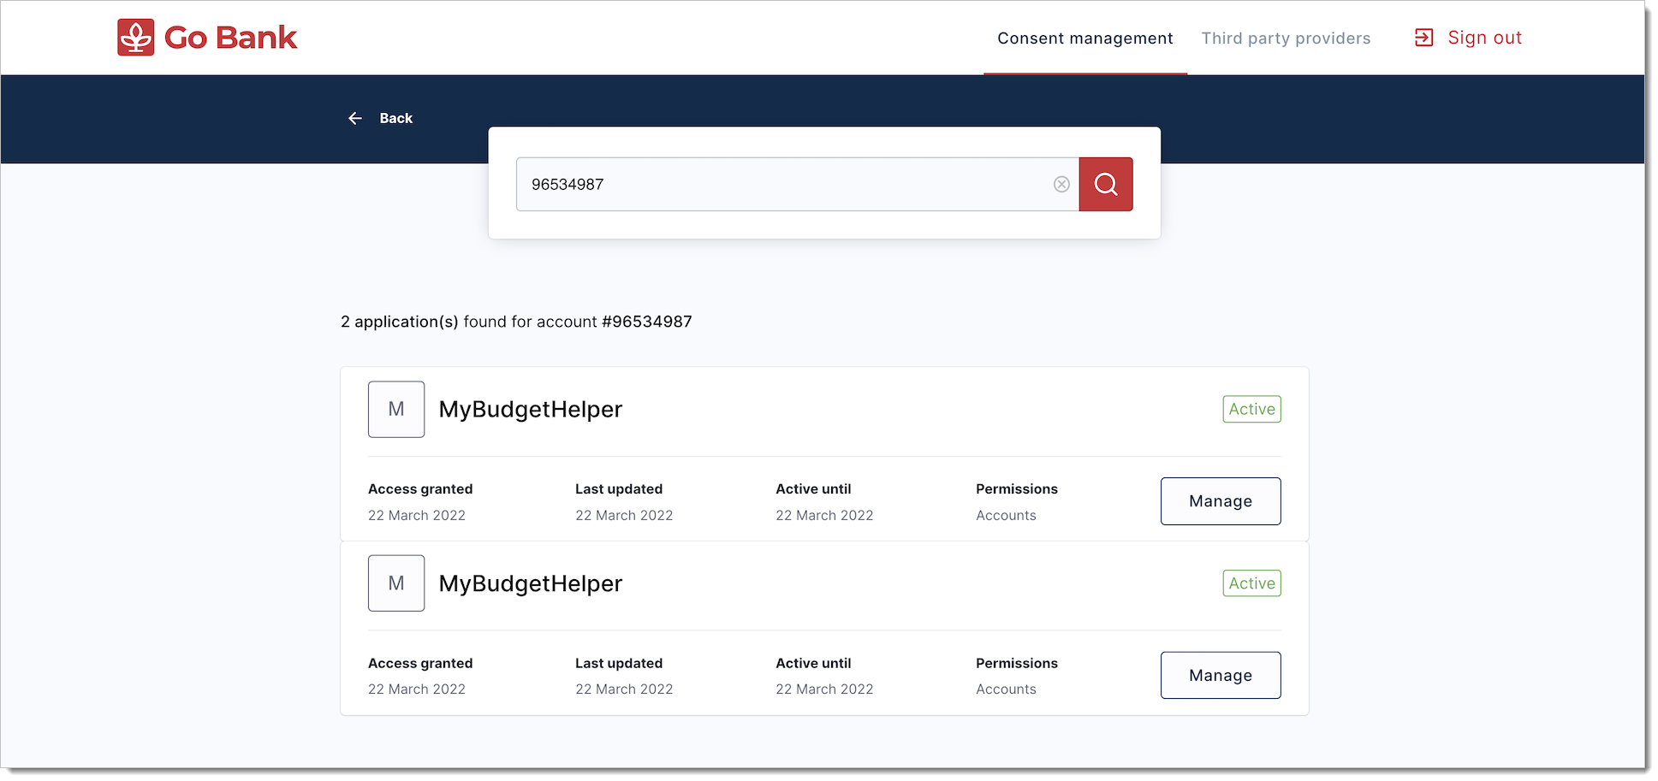The height and width of the screenshot is (781, 1658).
Task: Click Access granted date in first card
Action: tap(417, 515)
